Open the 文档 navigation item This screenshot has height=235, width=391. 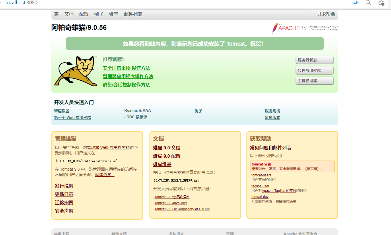[x=69, y=14]
